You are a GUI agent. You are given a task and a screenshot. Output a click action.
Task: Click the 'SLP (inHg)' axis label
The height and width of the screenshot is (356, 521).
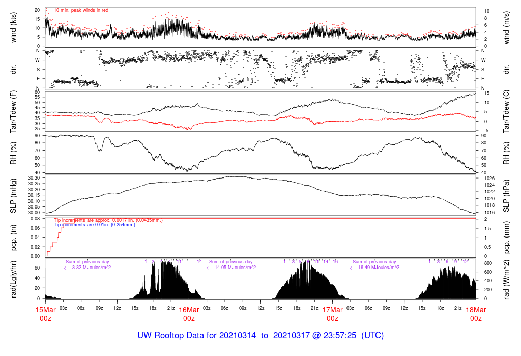(13, 196)
